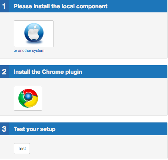Click the green segment of the Chrome logo
Image resolution: width=168 pixels, height=160 pixels.
point(21,99)
